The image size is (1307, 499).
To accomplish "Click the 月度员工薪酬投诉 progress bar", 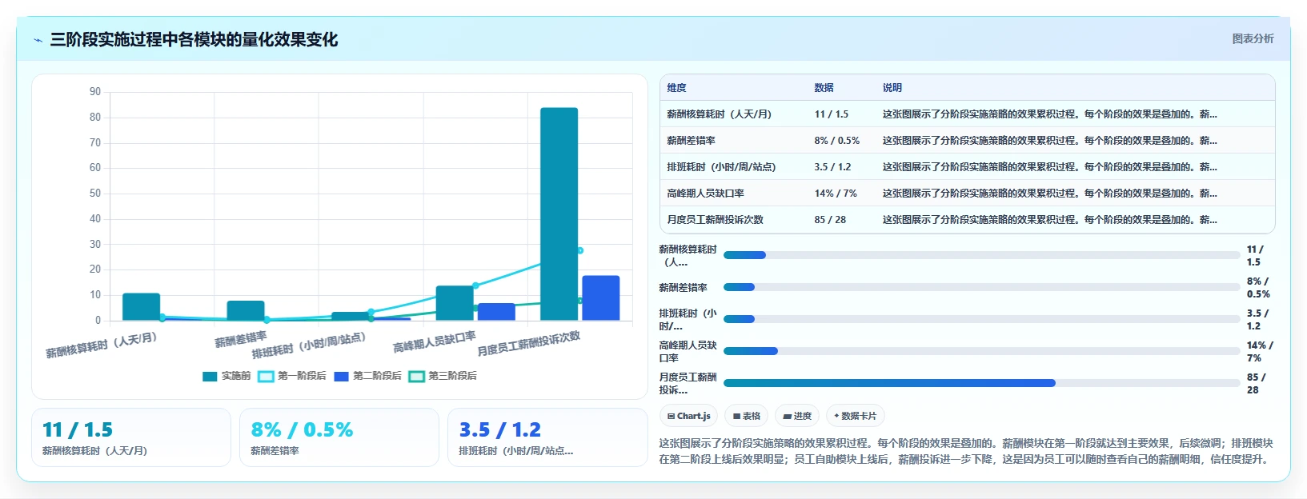I will point(982,383).
